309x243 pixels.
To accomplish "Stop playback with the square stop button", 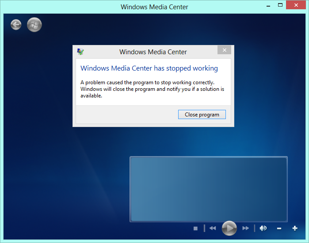I will pyautogui.click(x=195, y=228).
